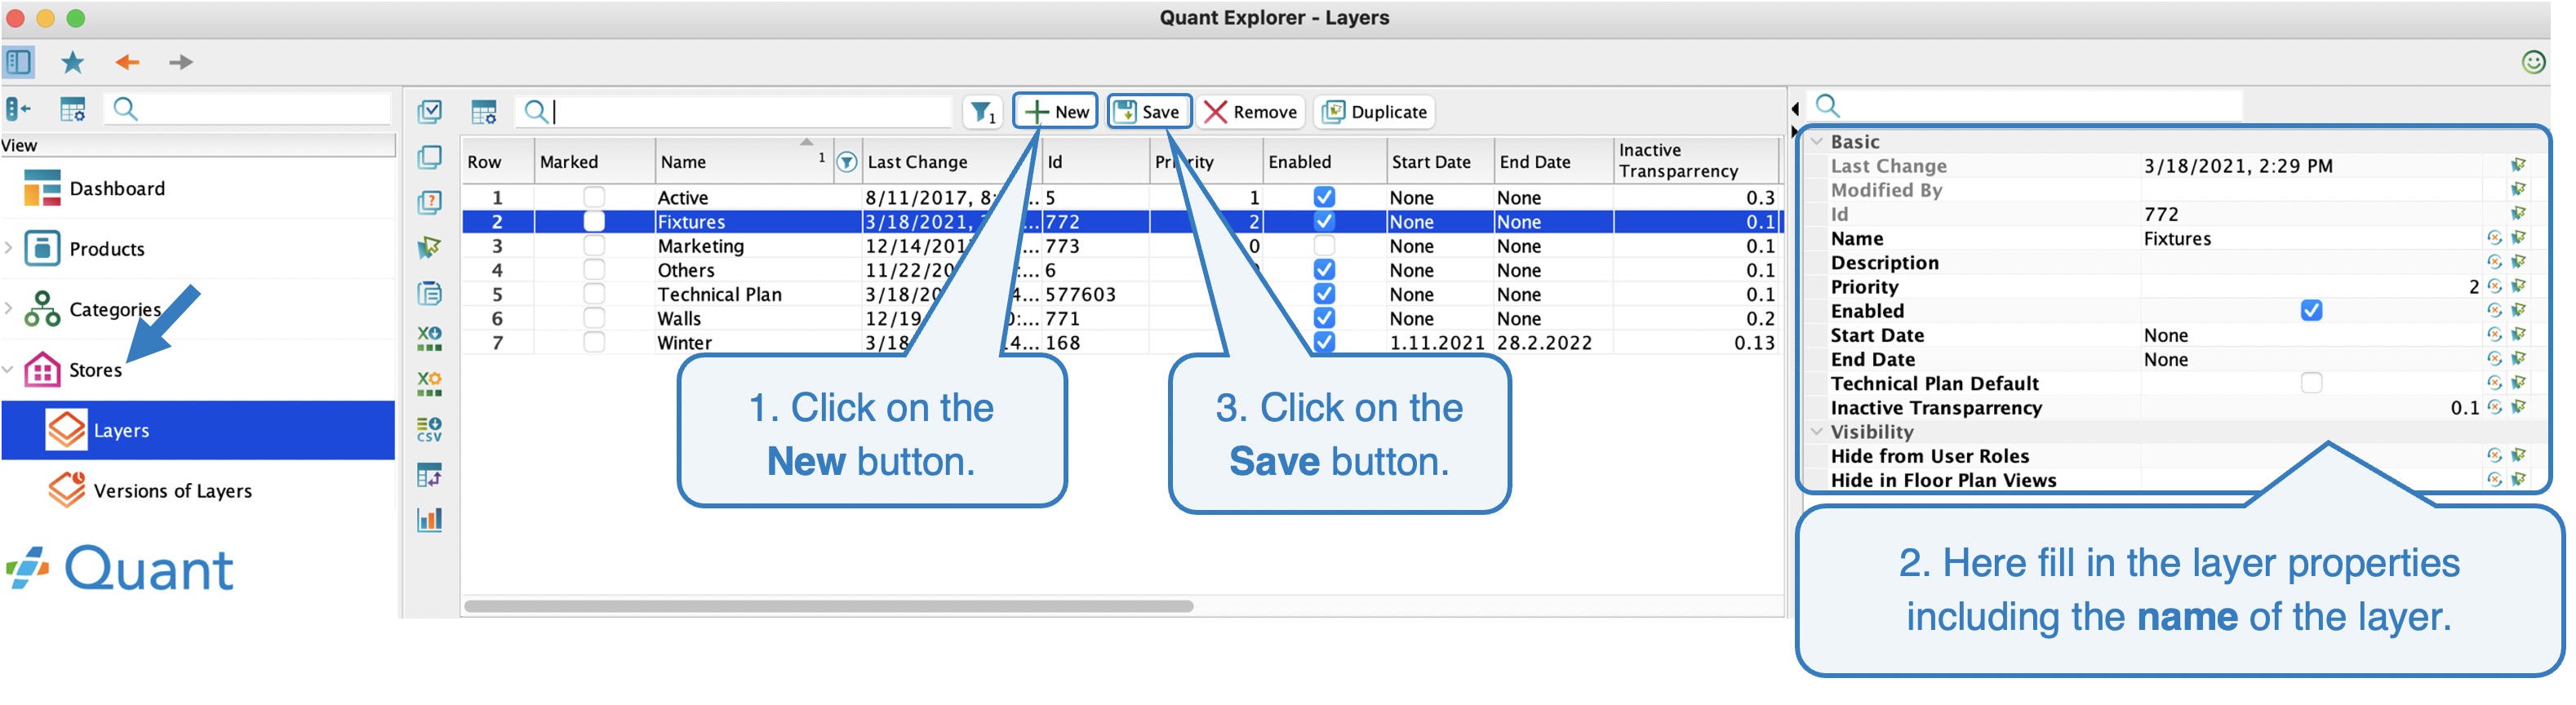Click the clipboard list icon in vertical toolbar
The image size is (2576, 705).
(430, 293)
